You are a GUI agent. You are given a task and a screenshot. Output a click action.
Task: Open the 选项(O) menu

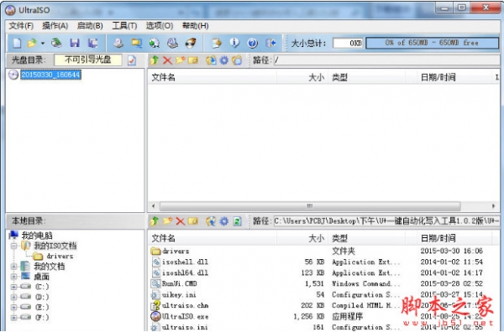point(160,26)
